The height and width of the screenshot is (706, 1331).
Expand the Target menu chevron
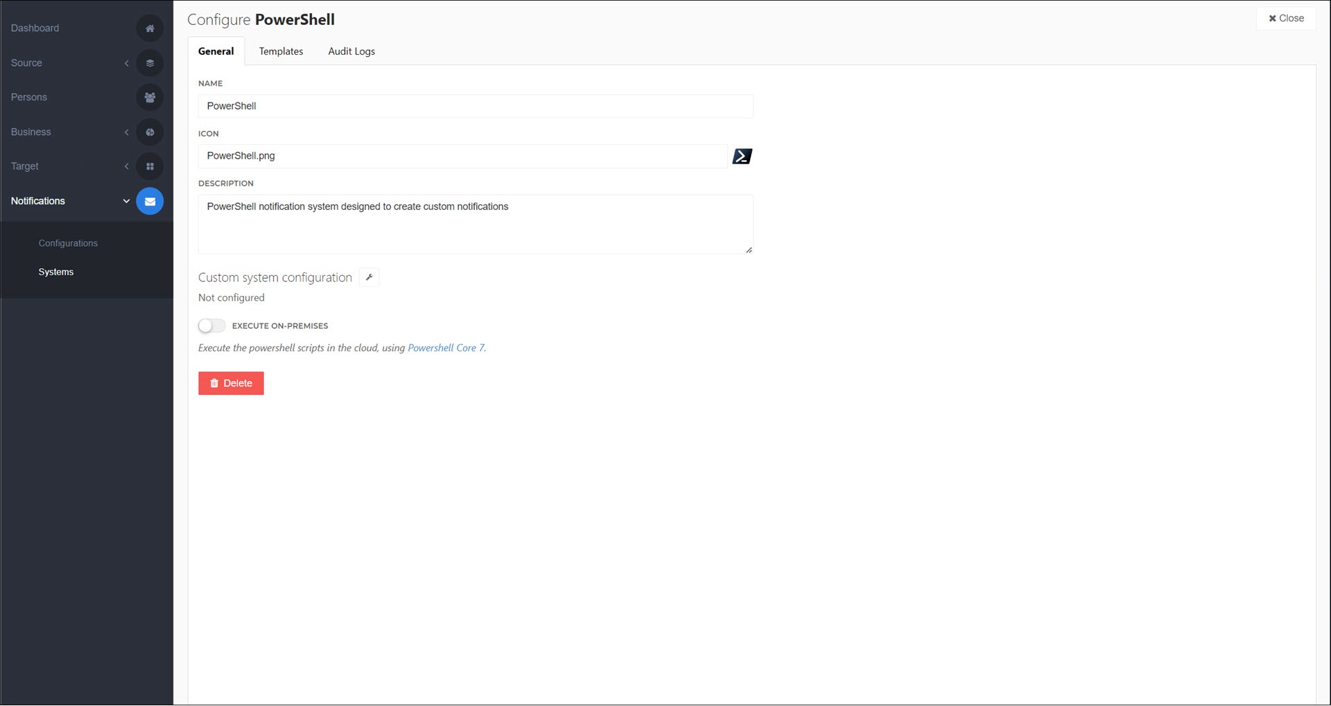pos(126,166)
